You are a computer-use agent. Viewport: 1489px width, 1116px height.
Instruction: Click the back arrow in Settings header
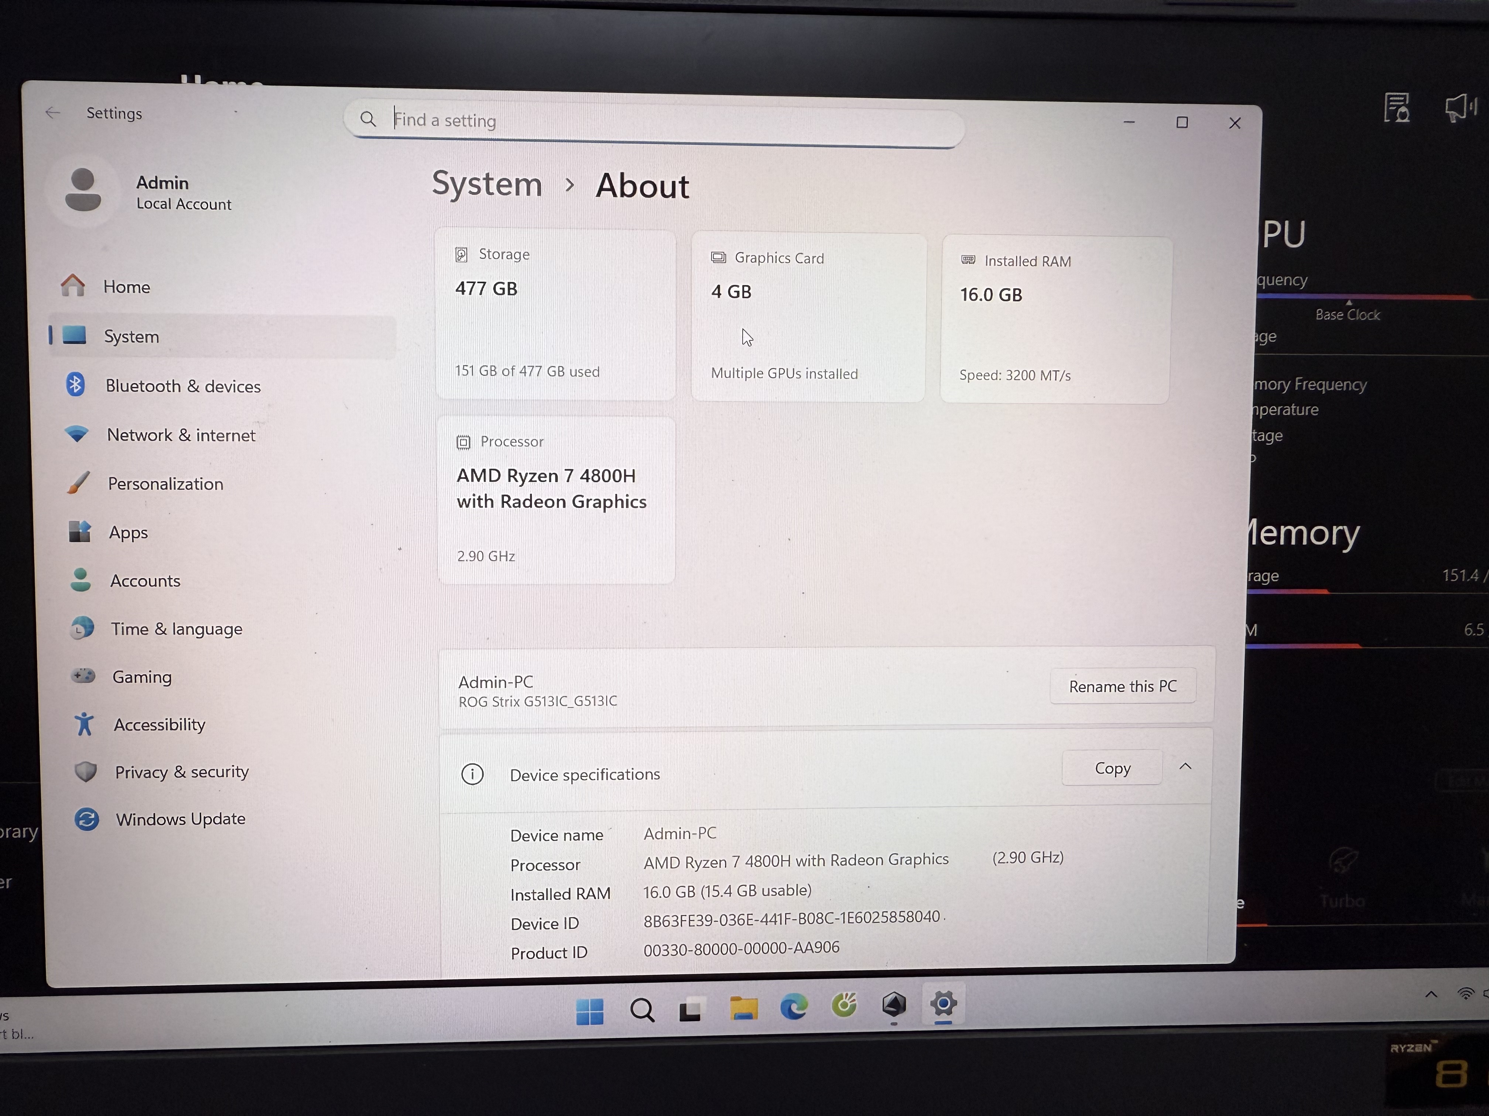pyautogui.click(x=53, y=113)
